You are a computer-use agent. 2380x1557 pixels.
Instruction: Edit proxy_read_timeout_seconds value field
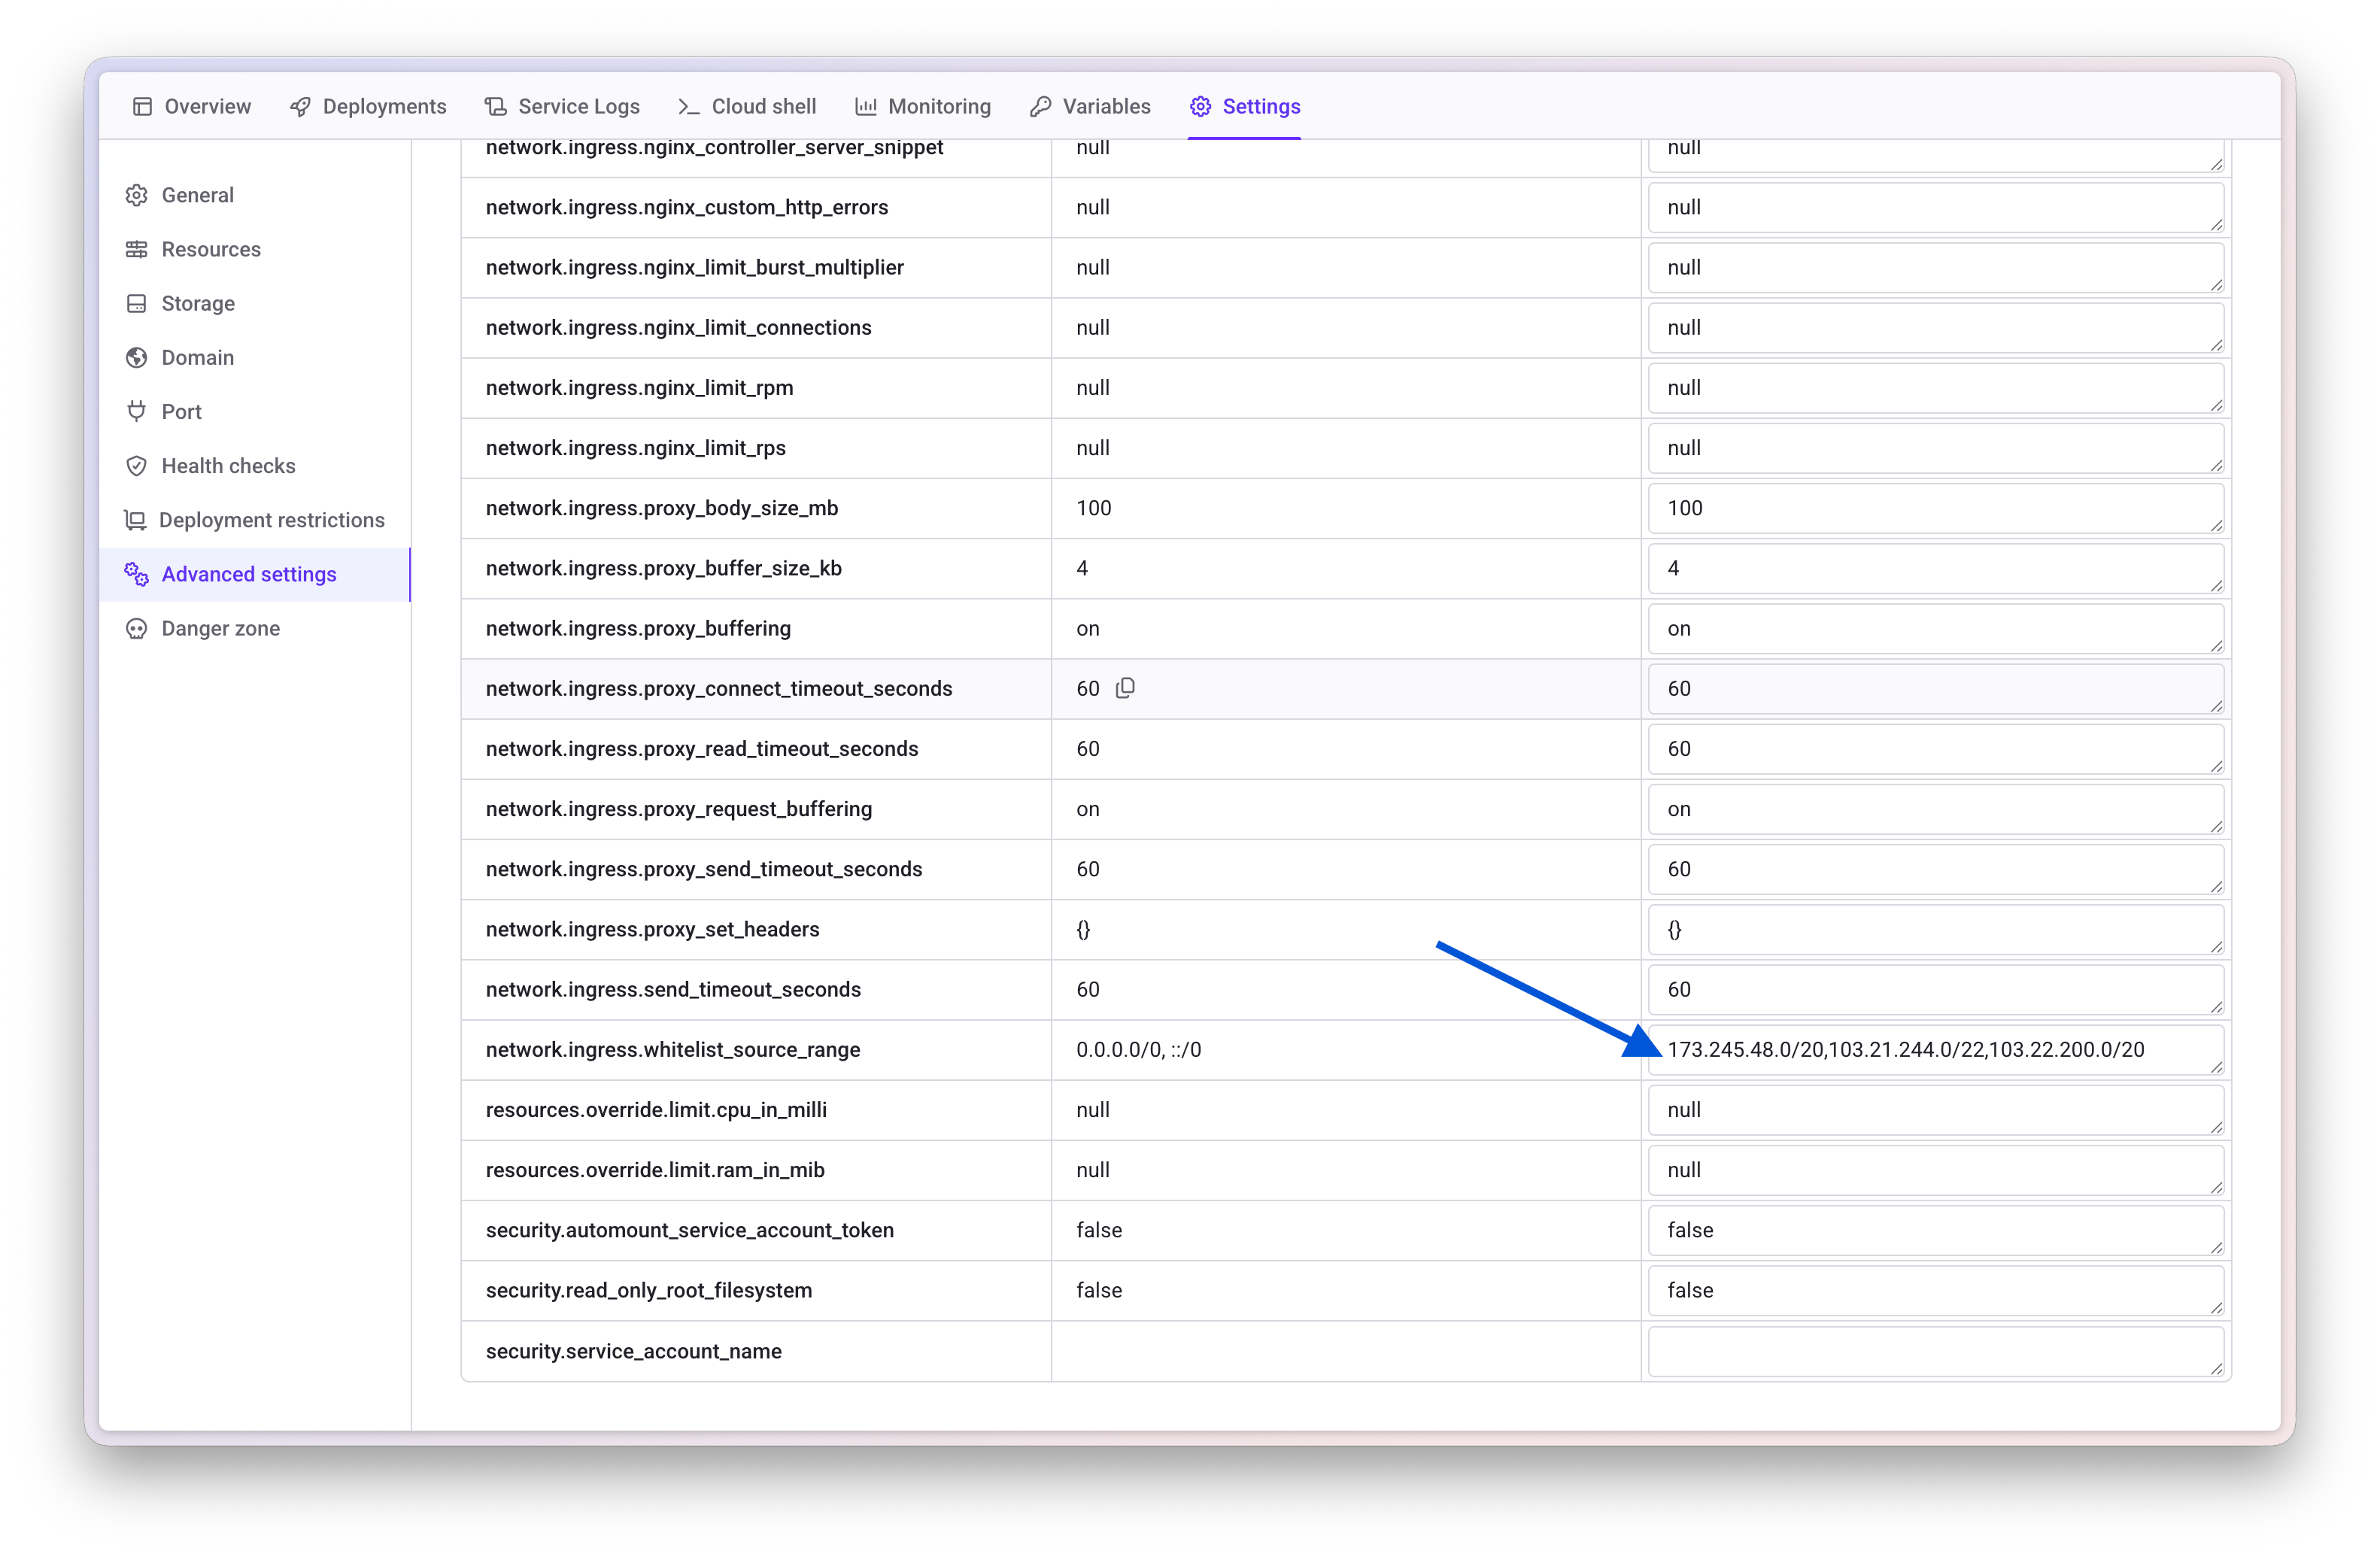pyautogui.click(x=1936, y=748)
